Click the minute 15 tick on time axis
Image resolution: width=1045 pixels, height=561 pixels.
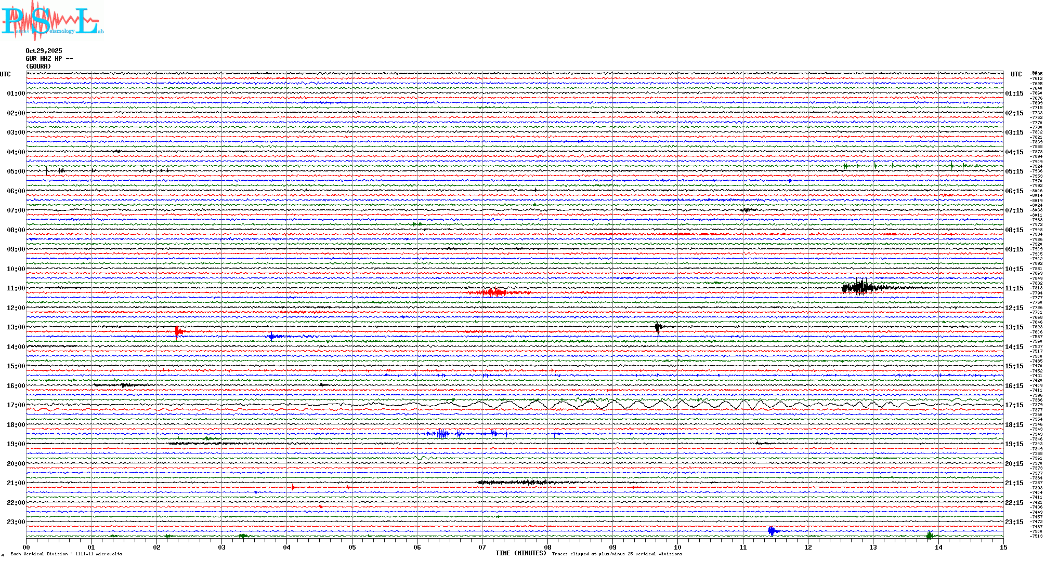[x=1003, y=547]
